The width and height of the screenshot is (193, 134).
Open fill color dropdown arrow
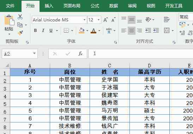click(87, 31)
